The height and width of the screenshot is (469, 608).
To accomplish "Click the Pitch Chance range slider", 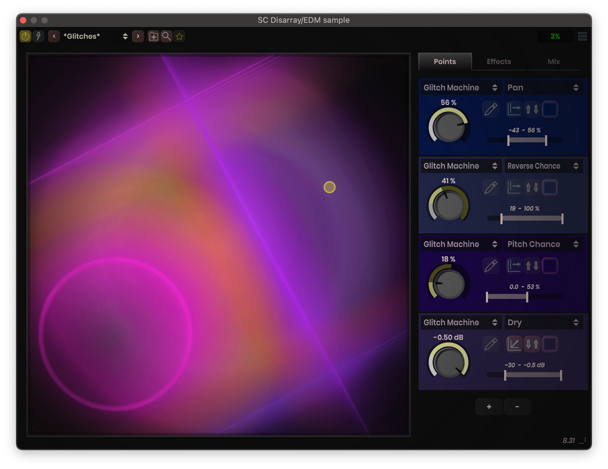I will [507, 296].
